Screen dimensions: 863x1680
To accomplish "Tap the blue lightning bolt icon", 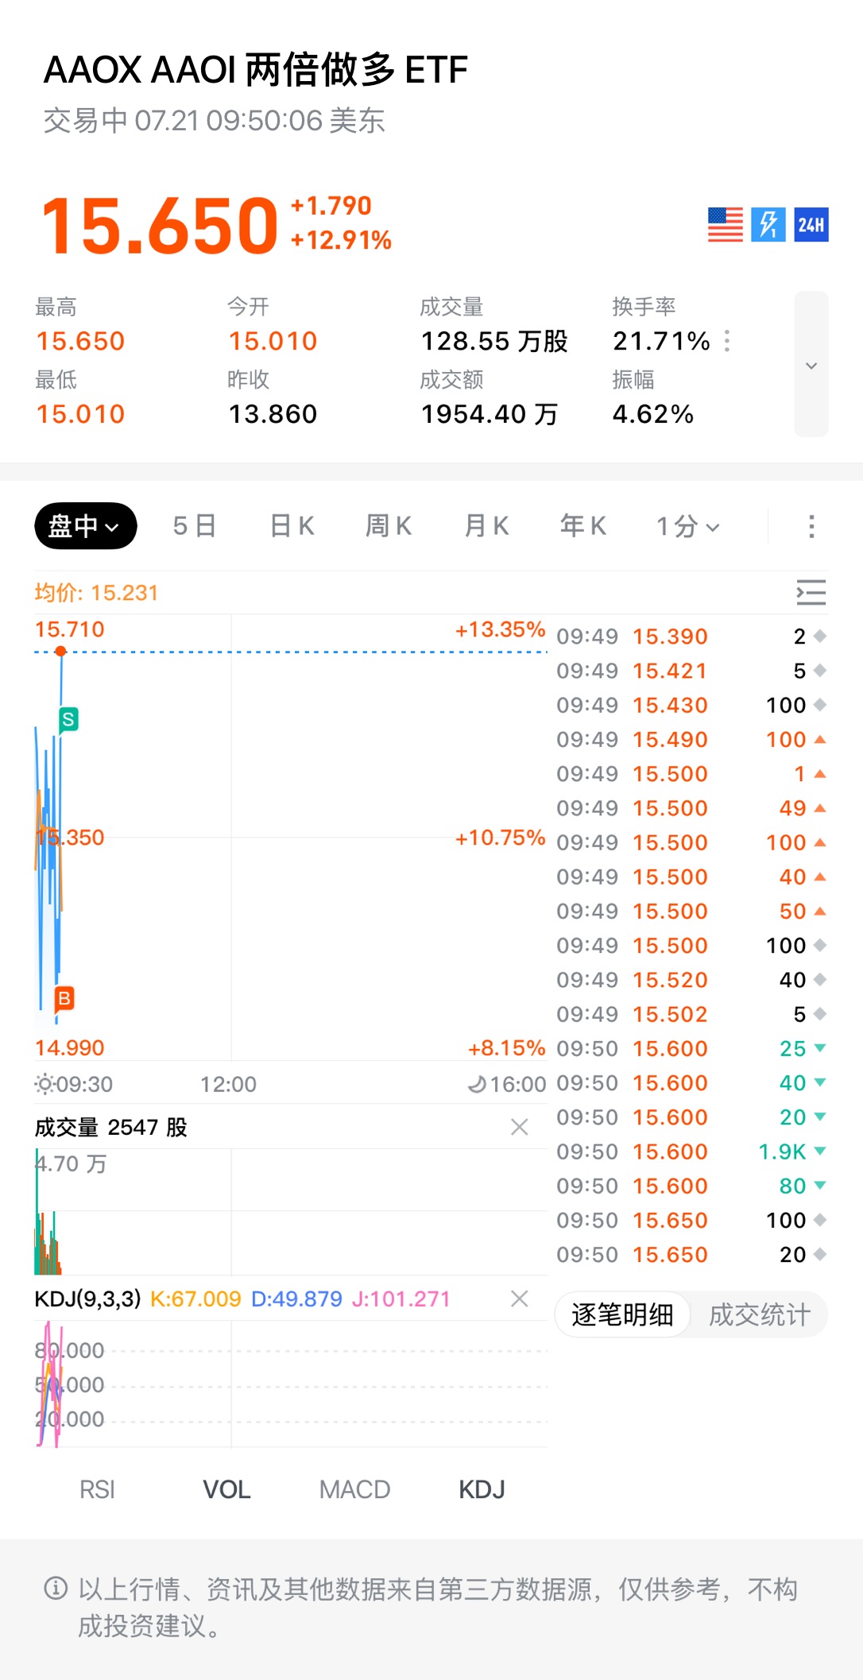I will (x=768, y=225).
